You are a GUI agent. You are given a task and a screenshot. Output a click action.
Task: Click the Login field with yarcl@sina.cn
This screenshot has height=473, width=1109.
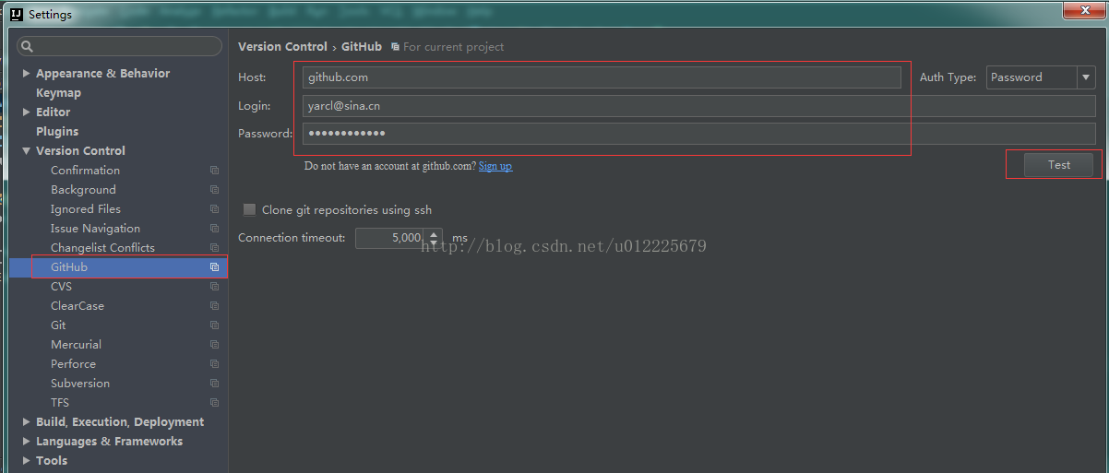[x=698, y=106]
